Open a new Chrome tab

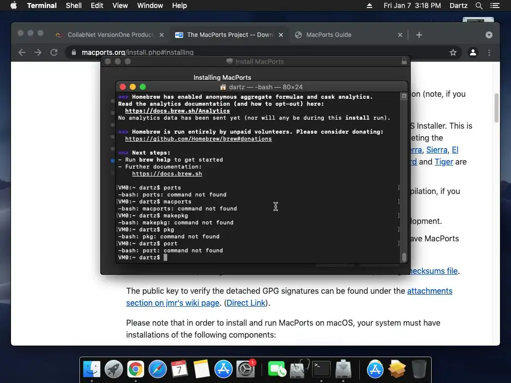coord(419,35)
